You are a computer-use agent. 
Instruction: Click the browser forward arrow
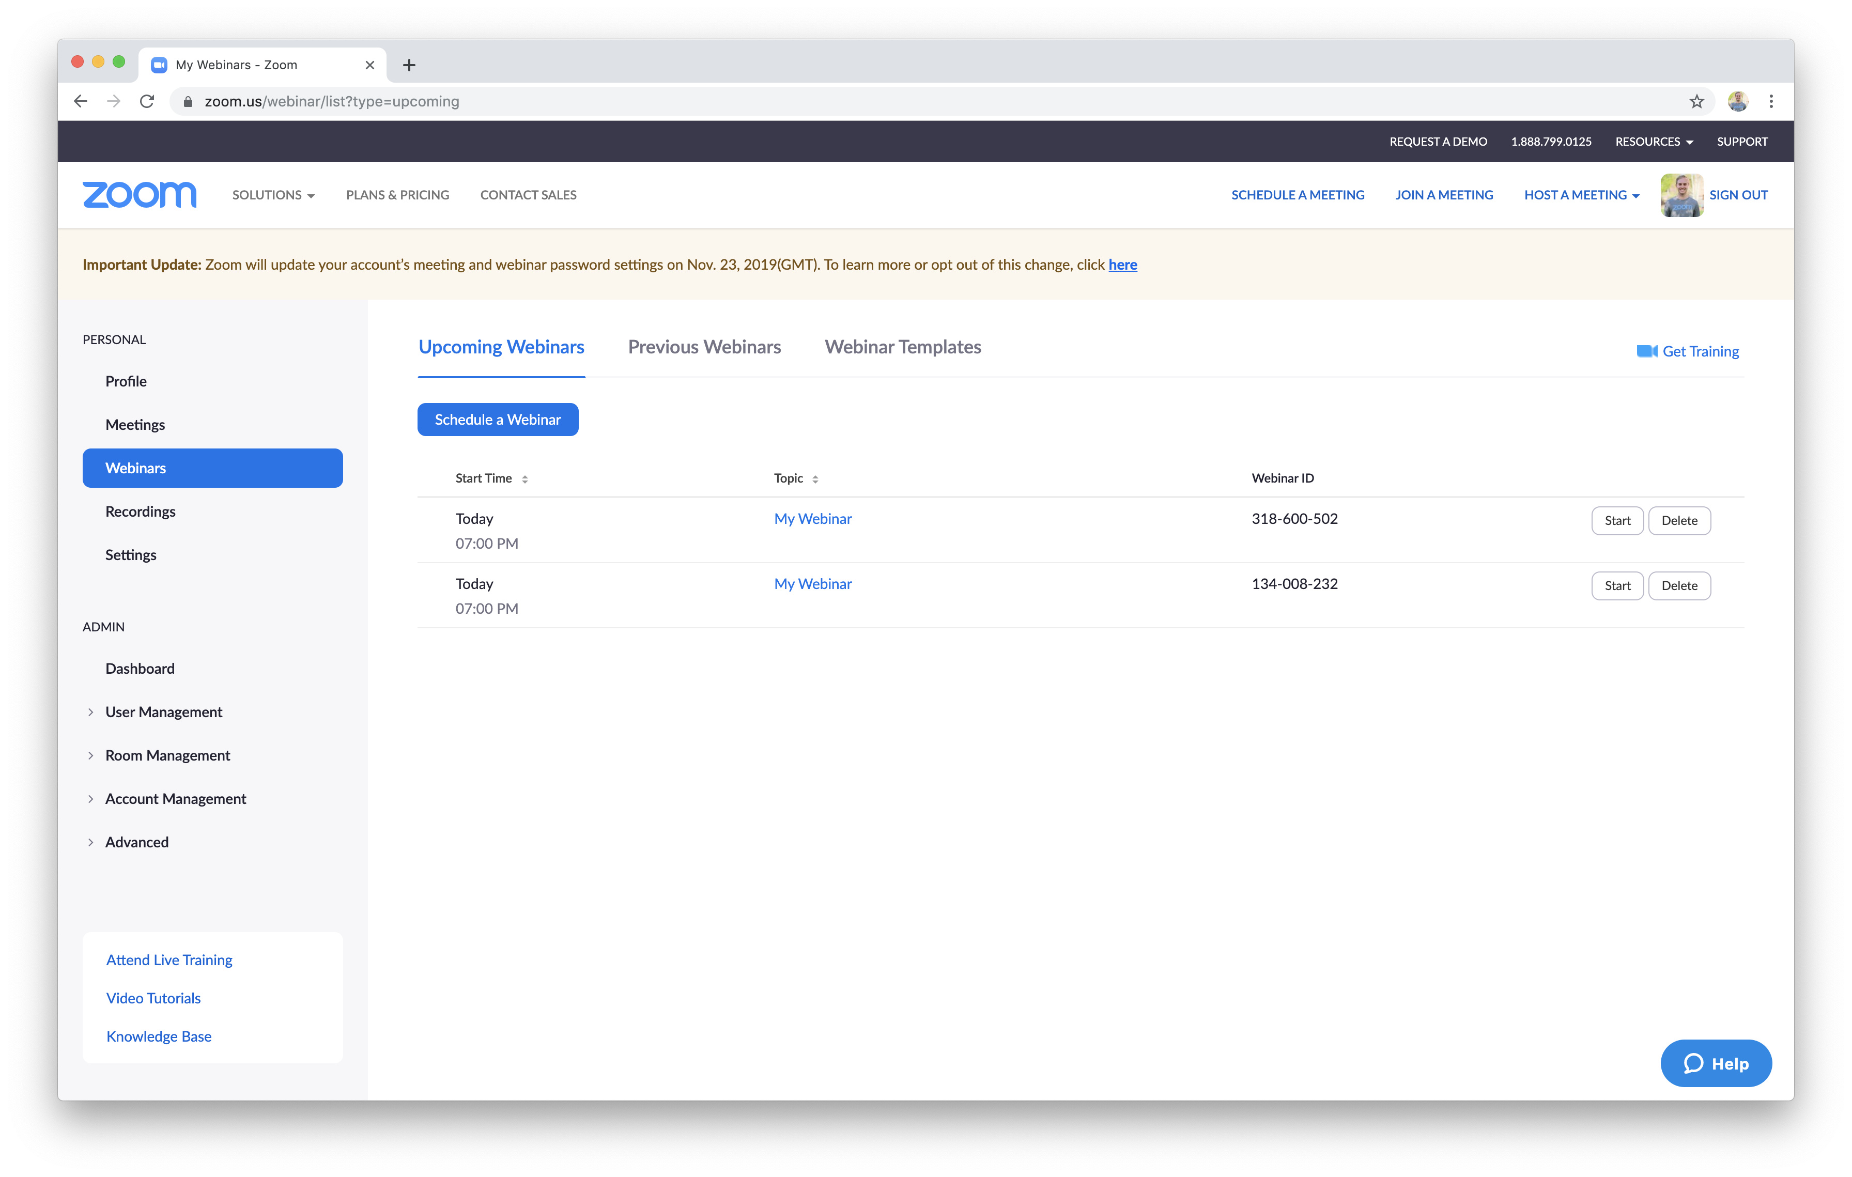[x=114, y=101]
